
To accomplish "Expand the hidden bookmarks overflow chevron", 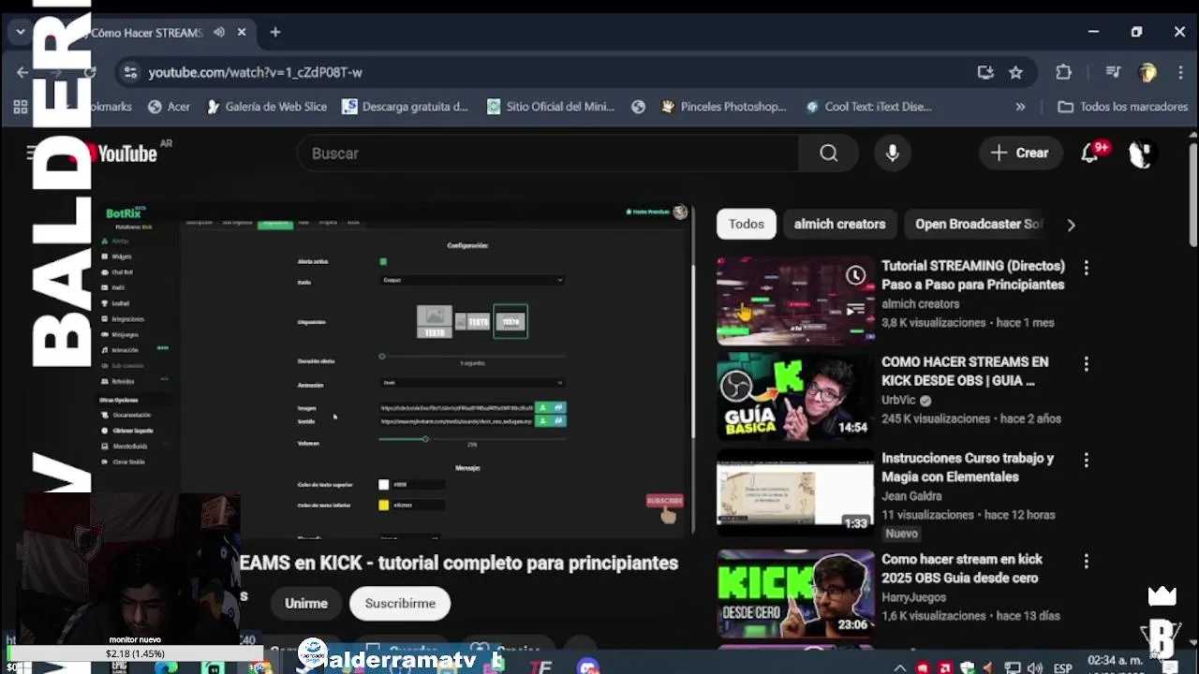I will point(1020,107).
